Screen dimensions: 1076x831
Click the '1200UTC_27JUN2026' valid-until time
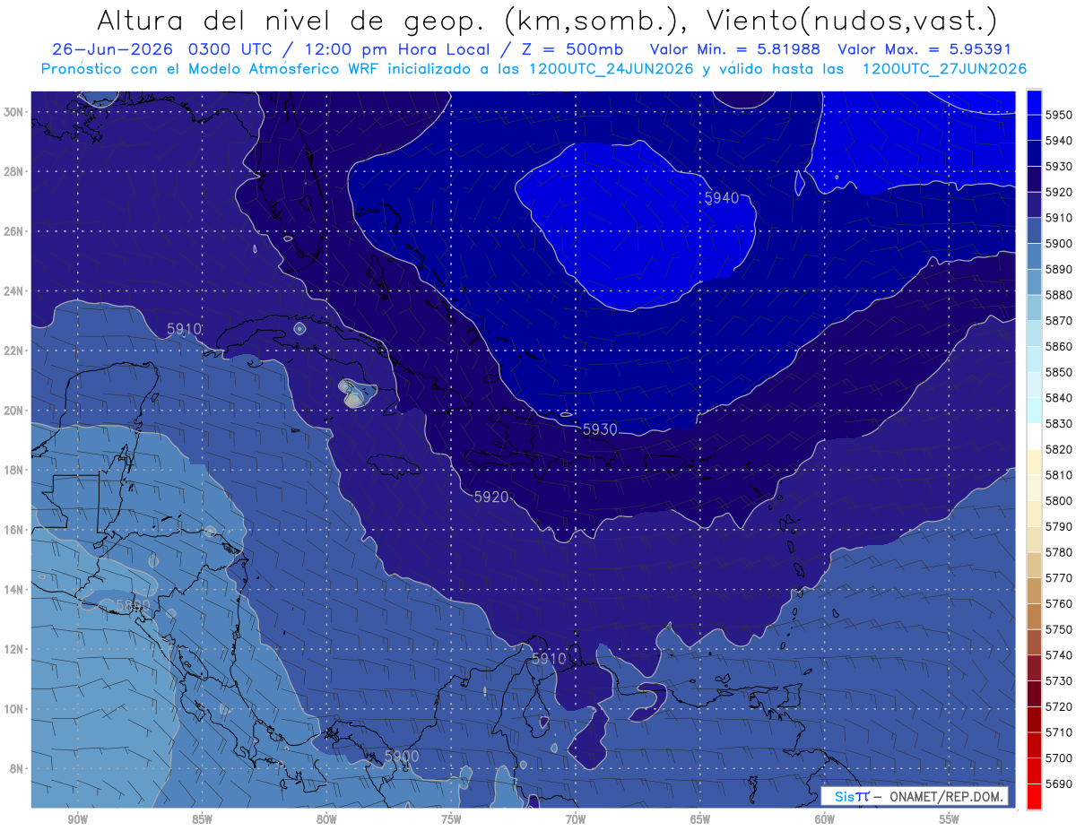[x=944, y=69]
